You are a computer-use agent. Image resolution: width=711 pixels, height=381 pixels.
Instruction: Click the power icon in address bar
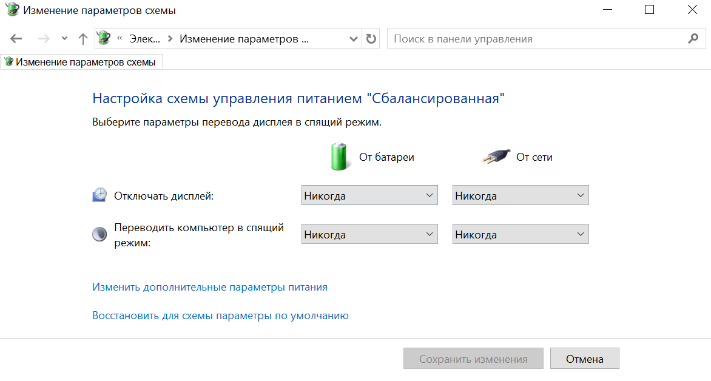tap(104, 38)
